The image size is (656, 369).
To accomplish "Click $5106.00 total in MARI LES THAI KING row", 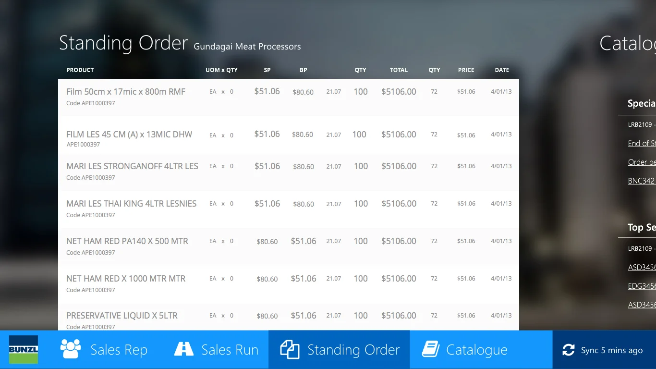I will tap(399, 204).
